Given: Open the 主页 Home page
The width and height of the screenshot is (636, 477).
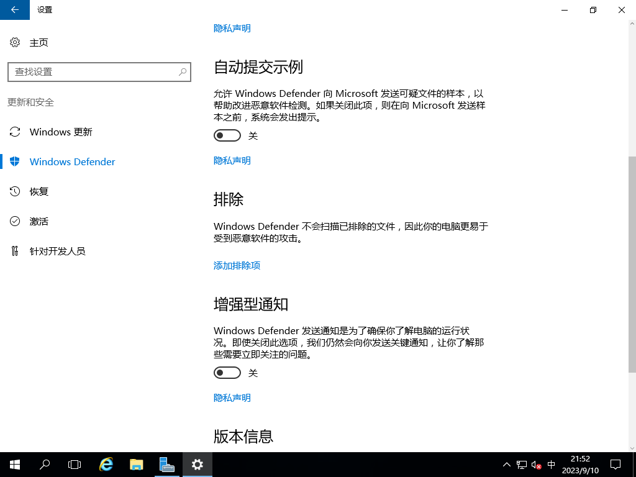Looking at the screenshot, I should 39,43.
